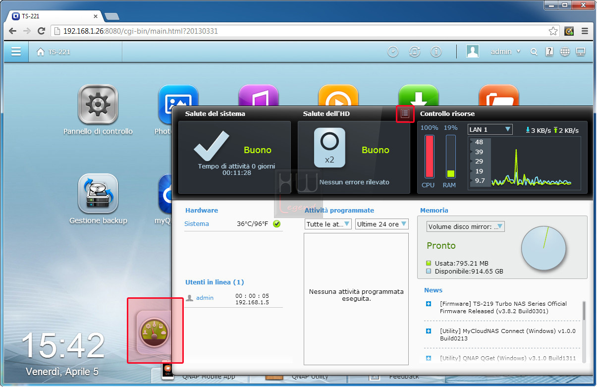Screen dimensions: 597x387
Task: Click the browser extension icon beside the star
Action: (569, 31)
